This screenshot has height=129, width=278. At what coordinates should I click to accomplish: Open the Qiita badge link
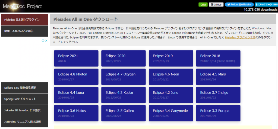pos(203,5)
